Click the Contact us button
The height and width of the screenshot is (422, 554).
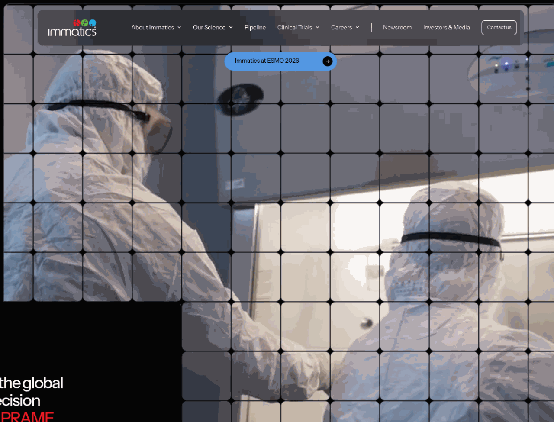click(499, 27)
